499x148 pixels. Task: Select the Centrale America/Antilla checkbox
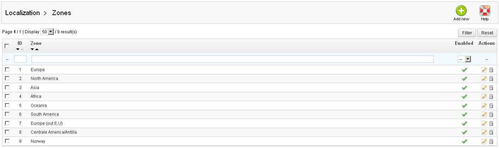[x=7, y=132]
